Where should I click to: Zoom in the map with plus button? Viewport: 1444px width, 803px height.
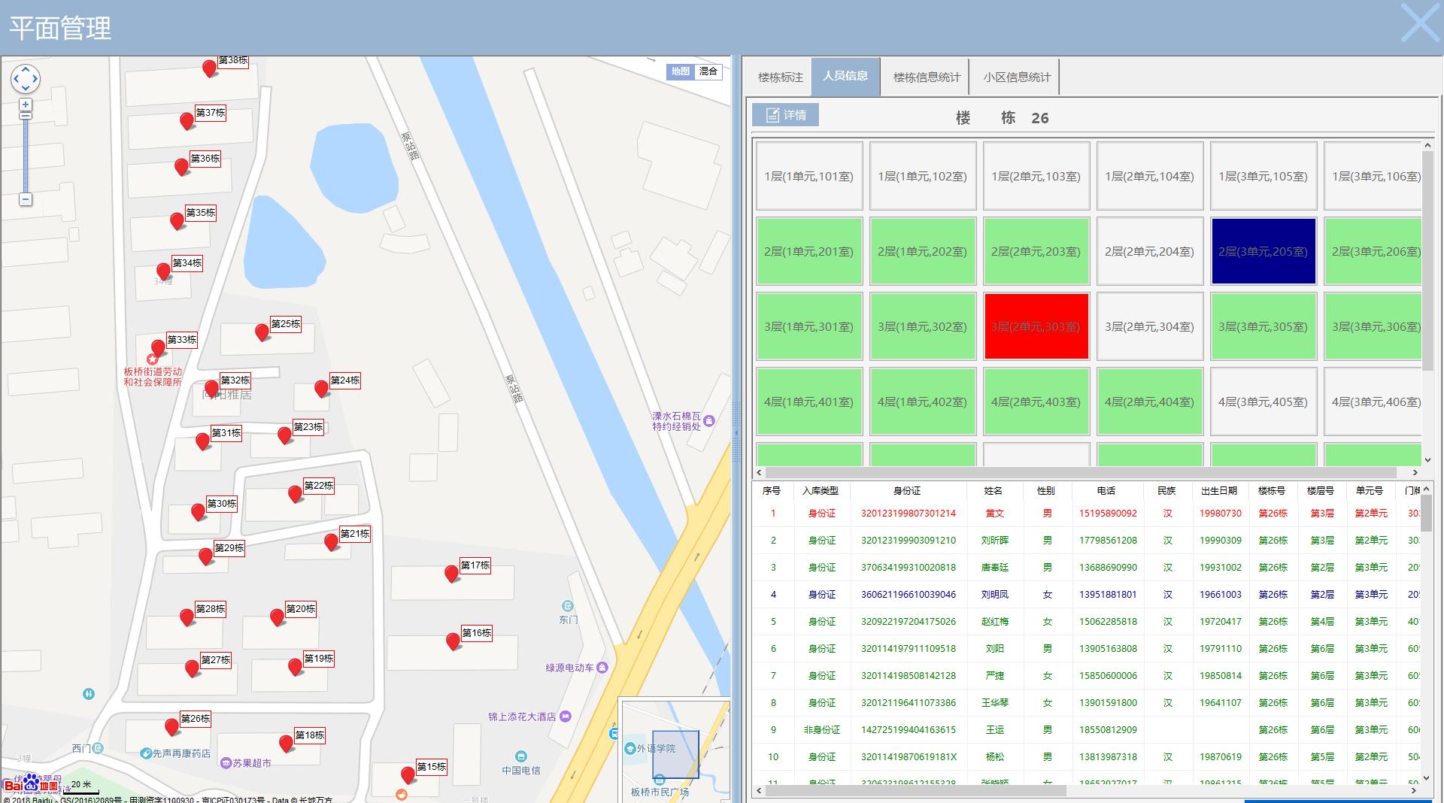pyautogui.click(x=26, y=105)
